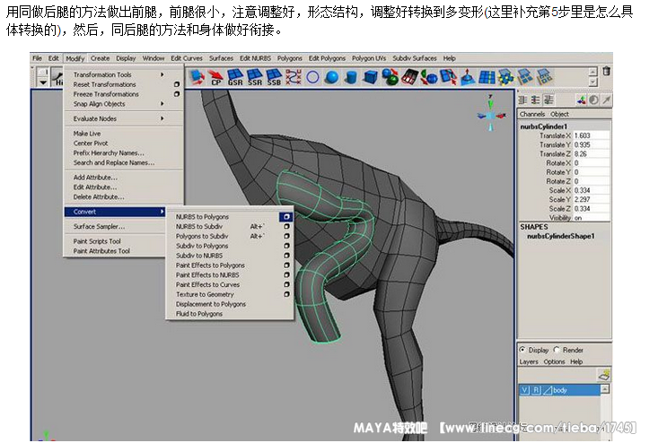Click the last stacked-grid shelf icon
667x443 pixels.
coord(545,77)
